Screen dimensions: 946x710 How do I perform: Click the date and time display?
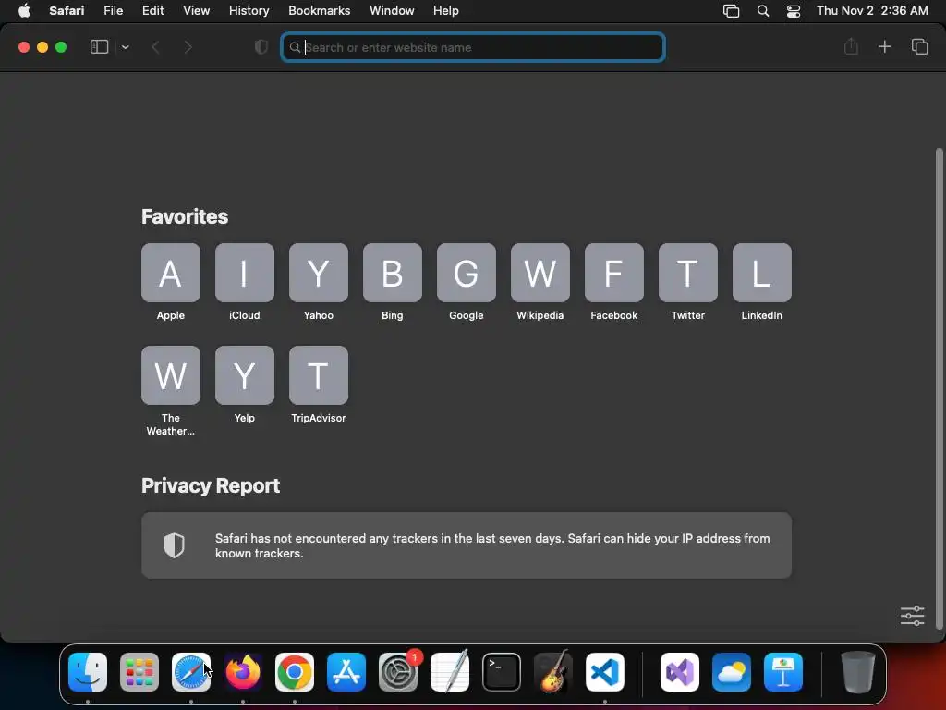872,11
